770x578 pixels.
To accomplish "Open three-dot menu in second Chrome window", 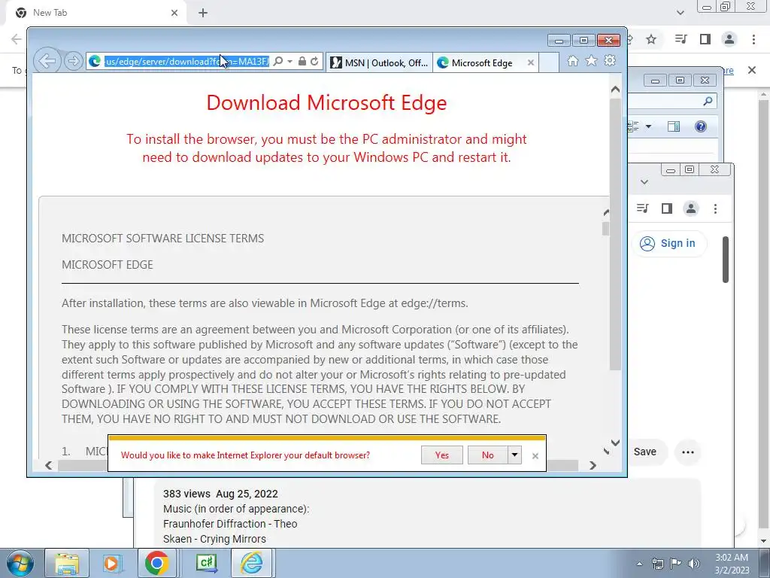I will point(715,208).
